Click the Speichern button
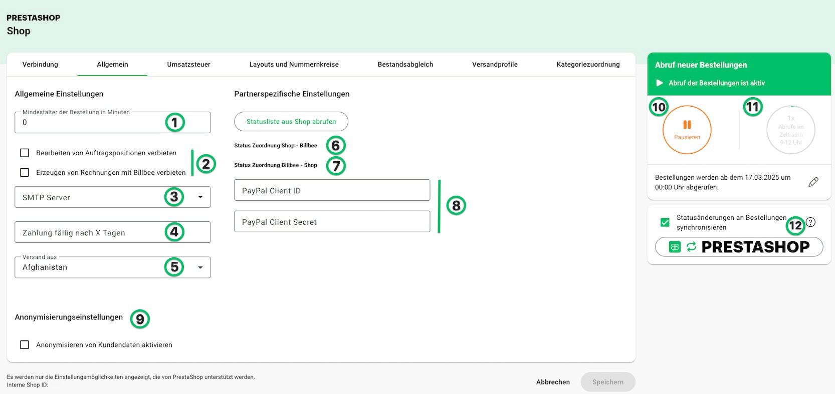 click(x=608, y=382)
